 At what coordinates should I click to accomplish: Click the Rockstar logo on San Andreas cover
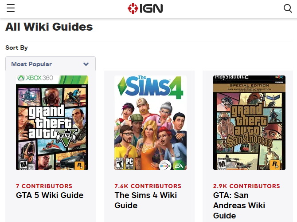[x=276, y=165]
